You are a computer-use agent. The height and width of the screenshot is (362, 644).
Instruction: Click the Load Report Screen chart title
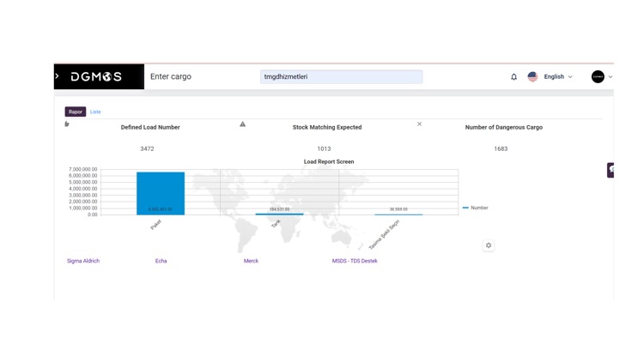coord(329,162)
